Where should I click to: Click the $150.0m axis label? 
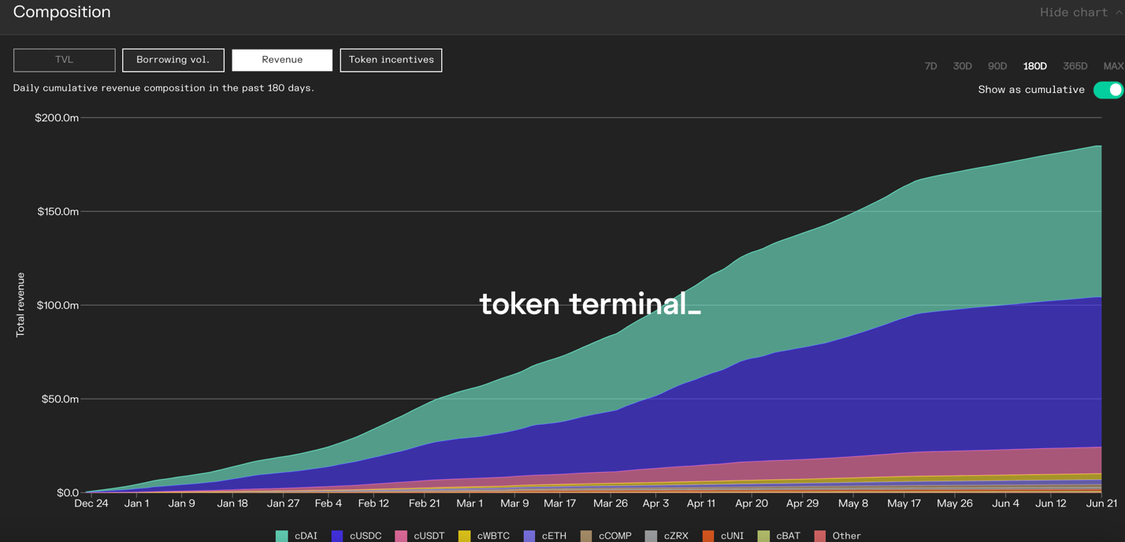pos(58,212)
